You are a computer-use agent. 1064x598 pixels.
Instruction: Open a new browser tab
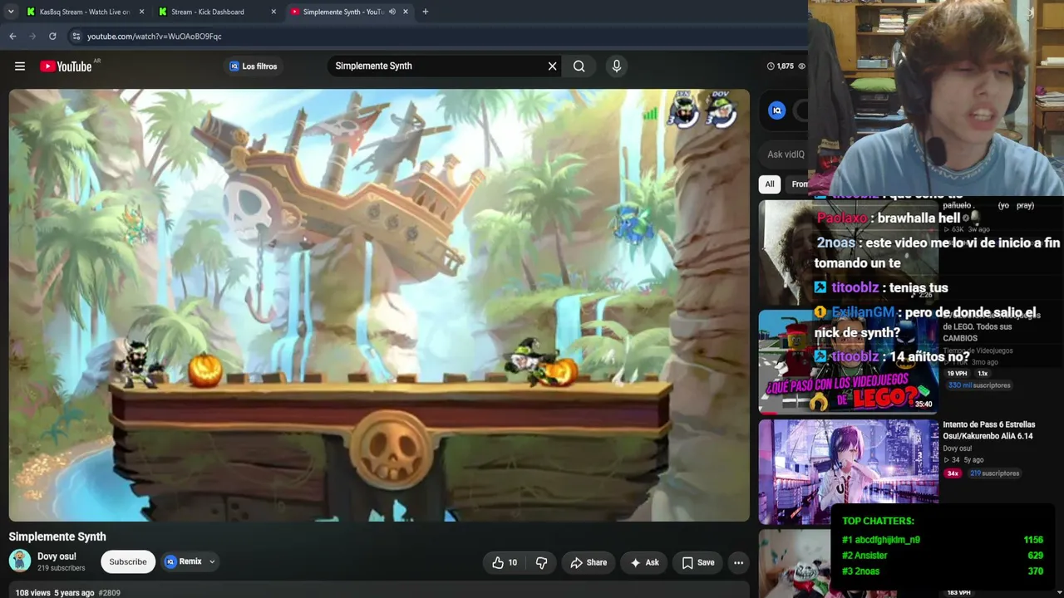pyautogui.click(x=425, y=12)
